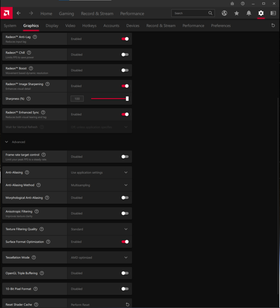The width and height of the screenshot is (280, 308).
Task: Switch to the Hotkeys tab
Action: [x=90, y=25]
